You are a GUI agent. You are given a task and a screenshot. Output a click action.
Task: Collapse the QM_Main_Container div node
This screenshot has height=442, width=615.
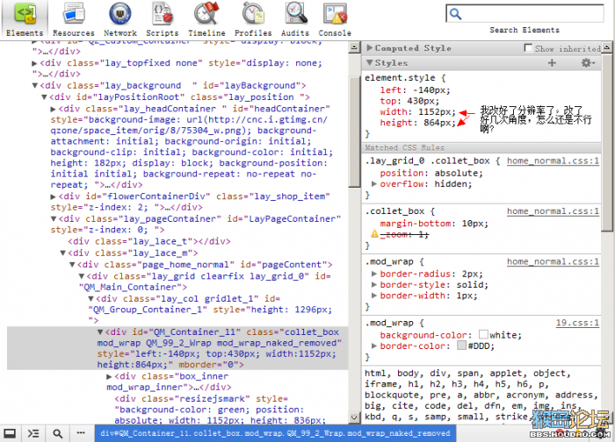82,276
